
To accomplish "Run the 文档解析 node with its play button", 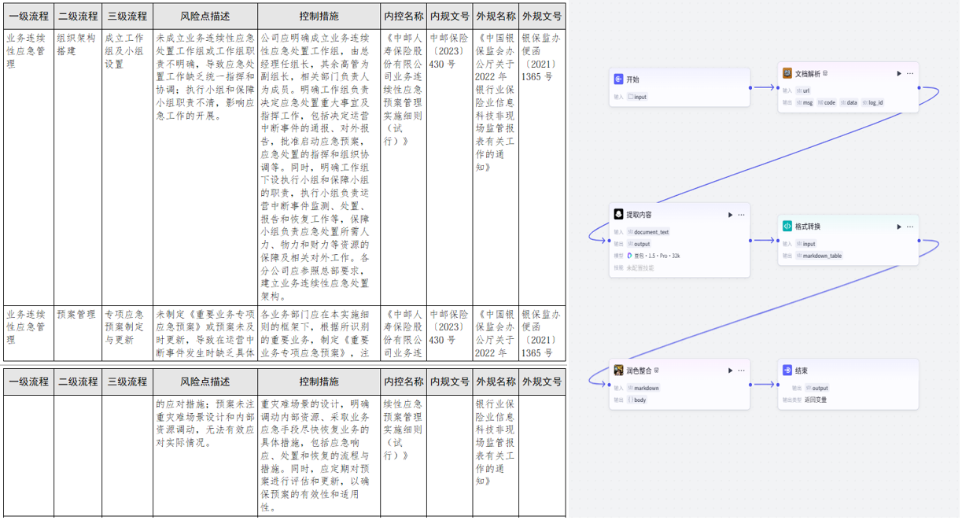I will (898, 74).
